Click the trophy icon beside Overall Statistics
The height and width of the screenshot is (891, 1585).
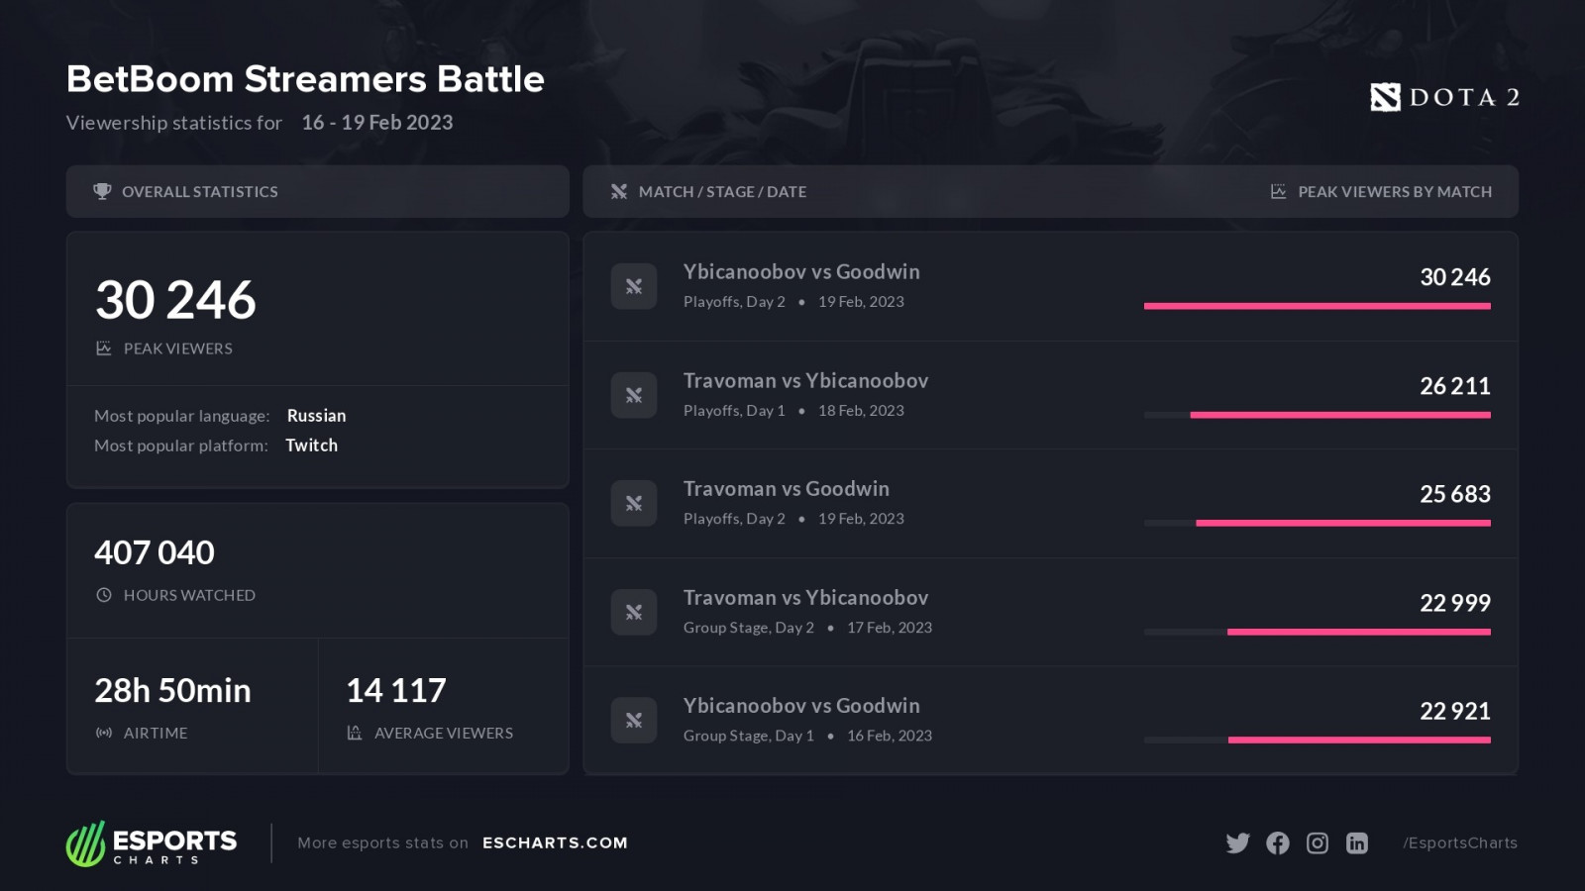102,191
